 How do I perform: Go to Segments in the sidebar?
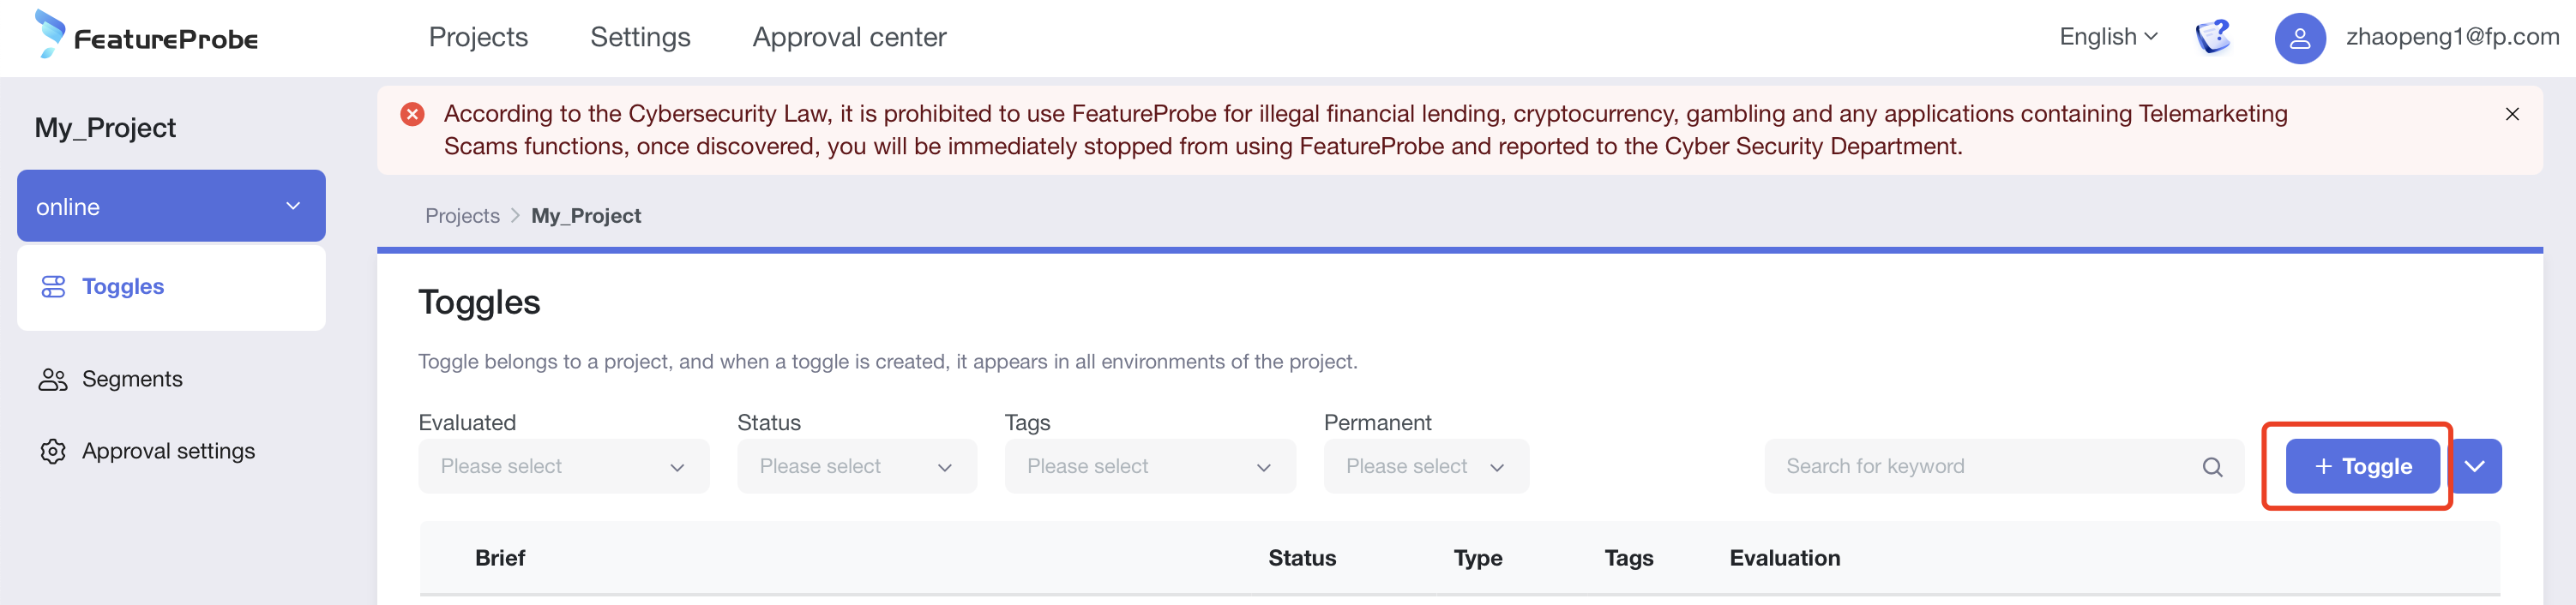click(131, 379)
